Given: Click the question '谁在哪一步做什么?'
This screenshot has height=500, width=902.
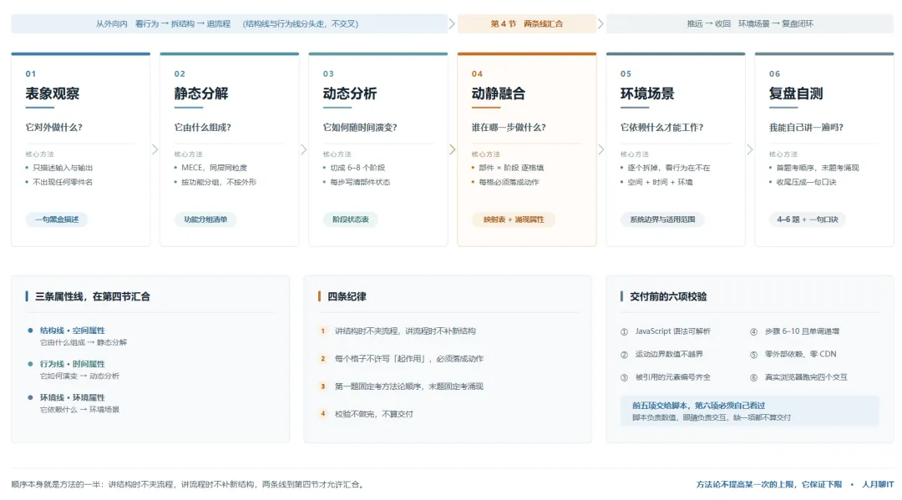Looking at the screenshot, I should (509, 128).
